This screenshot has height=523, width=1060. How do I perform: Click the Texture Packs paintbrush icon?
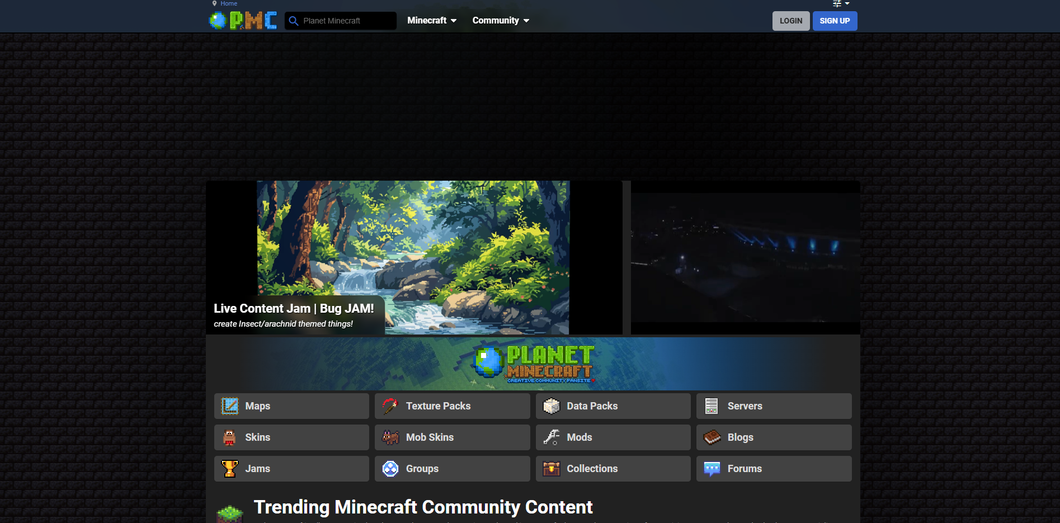click(x=390, y=406)
